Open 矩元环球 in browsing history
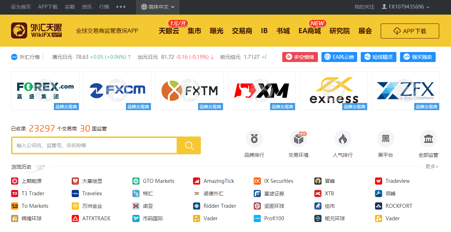This screenshot has height=232, width=451. 335,218
